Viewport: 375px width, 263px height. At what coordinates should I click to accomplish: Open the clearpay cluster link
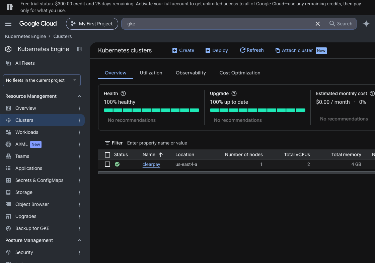tap(151, 164)
